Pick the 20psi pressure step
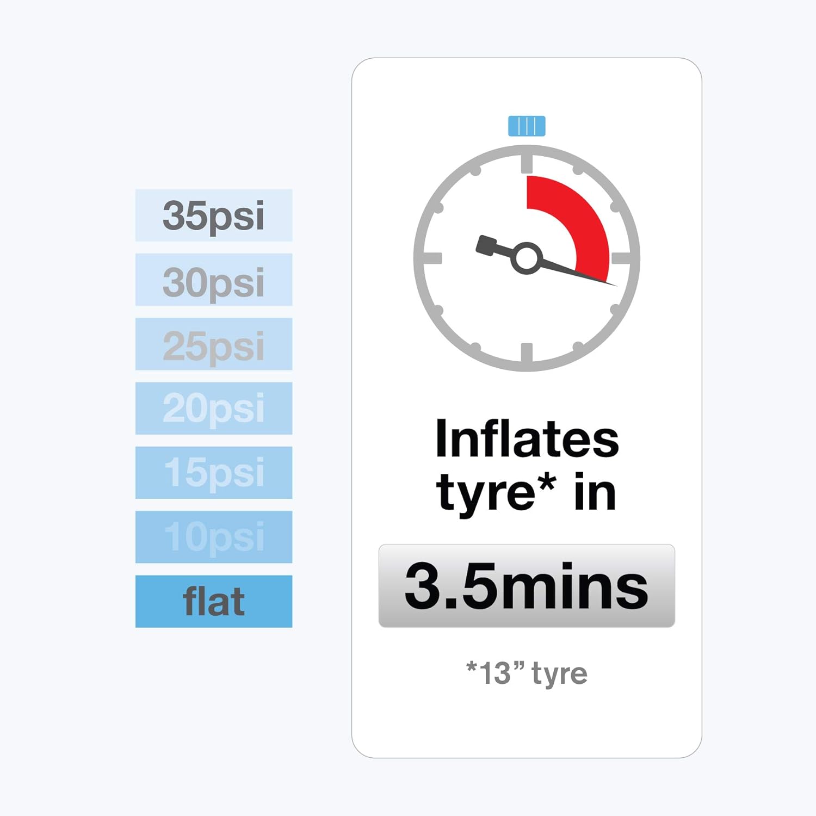 tap(214, 409)
